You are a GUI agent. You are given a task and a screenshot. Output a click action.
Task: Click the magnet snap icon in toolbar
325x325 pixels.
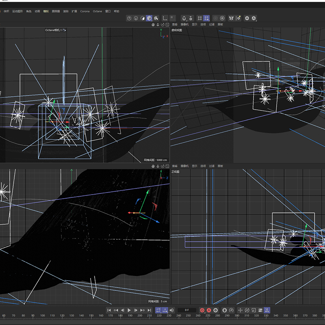coord(184,18)
